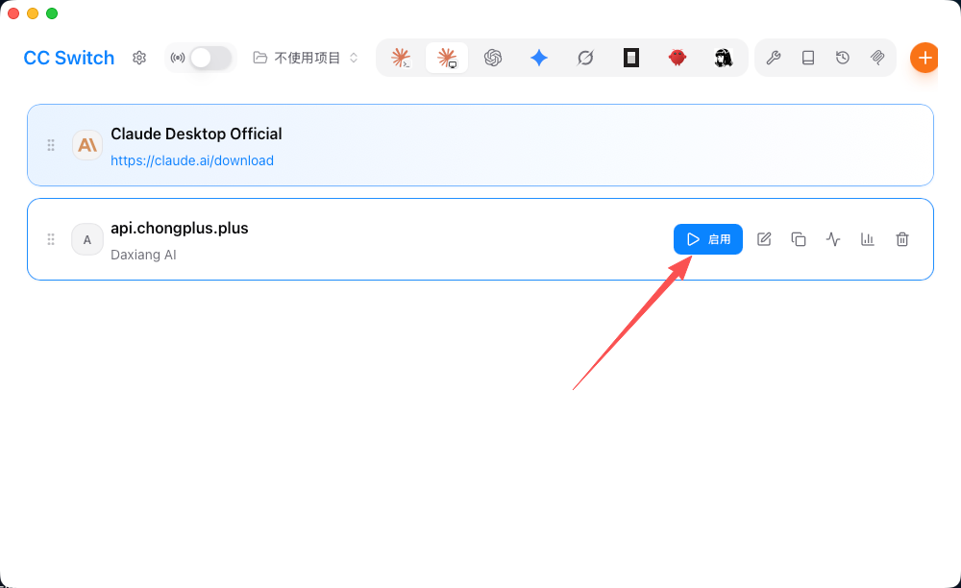Select the red creature app icon
This screenshot has height=588, width=961.
point(678,58)
